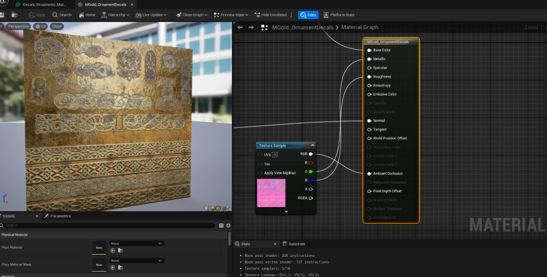This screenshot has width=547, height=277.
Task: Click the graph forward navigation arrow
Action: [251, 27]
